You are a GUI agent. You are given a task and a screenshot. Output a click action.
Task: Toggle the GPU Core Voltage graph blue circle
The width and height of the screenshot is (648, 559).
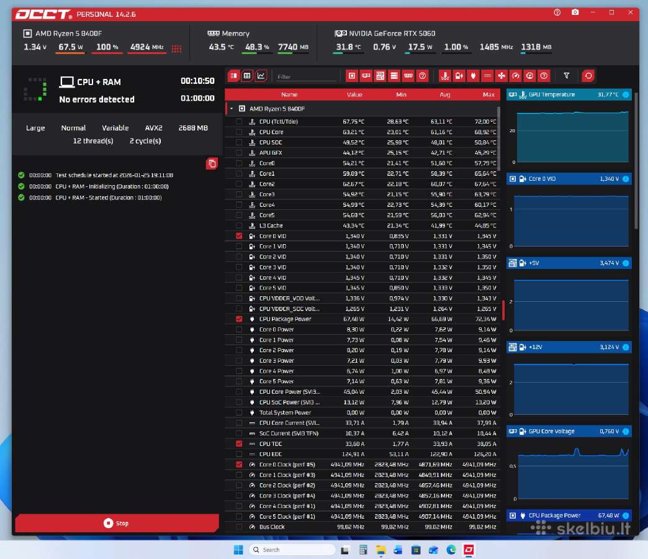(x=626, y=431)
